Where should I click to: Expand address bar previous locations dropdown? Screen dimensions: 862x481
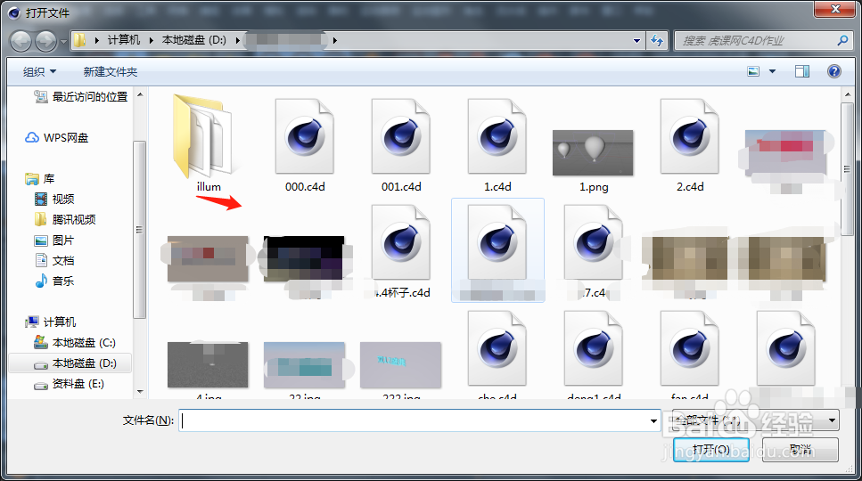[636, 41]
